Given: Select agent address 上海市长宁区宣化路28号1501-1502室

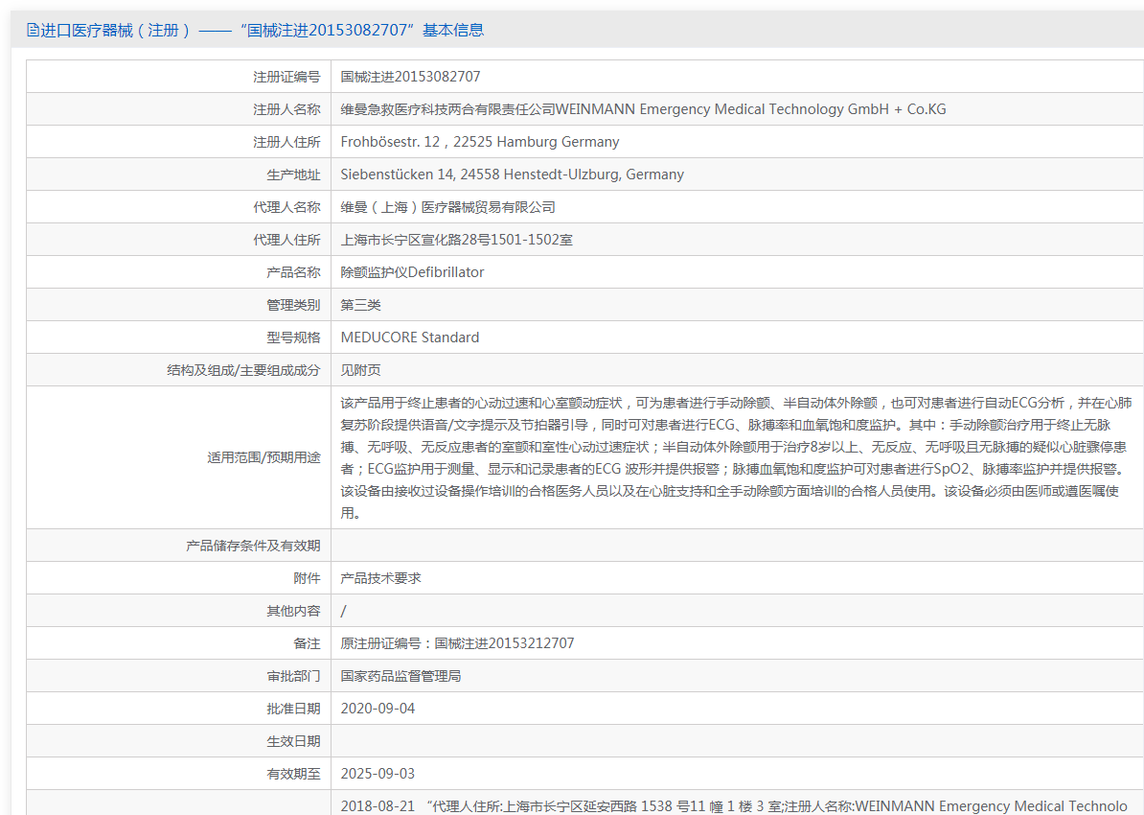Looking at the screenshot, I should 456,240.
